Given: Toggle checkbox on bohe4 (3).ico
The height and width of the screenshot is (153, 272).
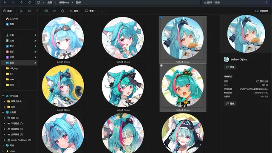Looking at the screenshot, I should click(161, 17).
